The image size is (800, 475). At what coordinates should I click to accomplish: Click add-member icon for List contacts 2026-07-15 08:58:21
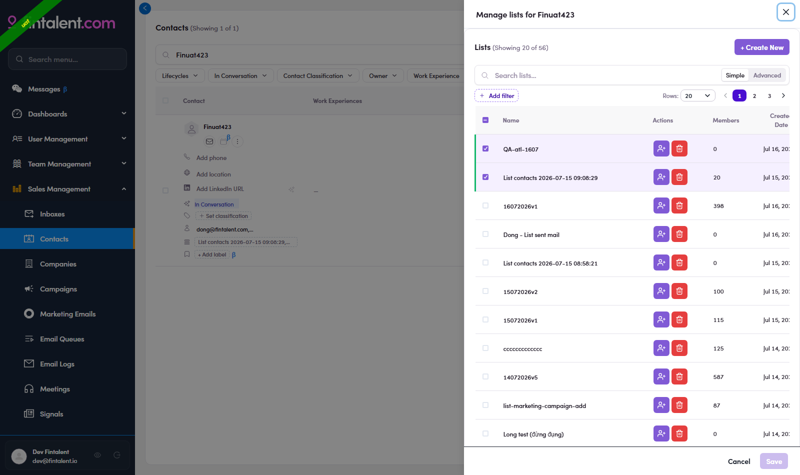[x=661, y=262]
